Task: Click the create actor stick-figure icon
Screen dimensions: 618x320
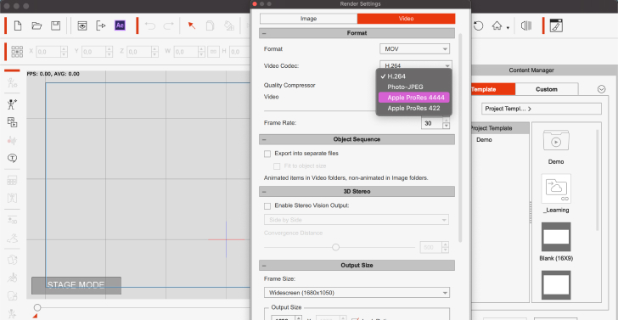Action: coord(12,104)
